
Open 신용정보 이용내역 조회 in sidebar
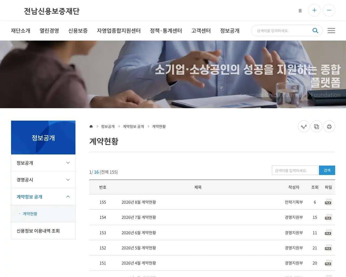click(43, 231)
